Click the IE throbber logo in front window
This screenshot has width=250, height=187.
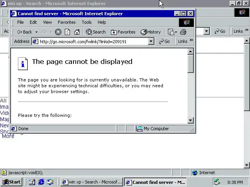[x=186, y=23]
